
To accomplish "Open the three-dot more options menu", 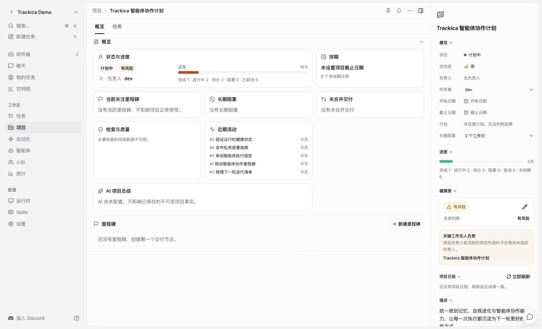I will tap(410, 11).
